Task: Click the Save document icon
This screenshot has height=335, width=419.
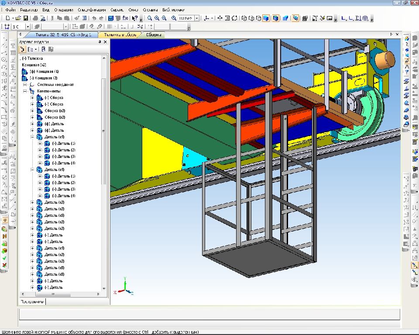Action: [x=26, y=18]
